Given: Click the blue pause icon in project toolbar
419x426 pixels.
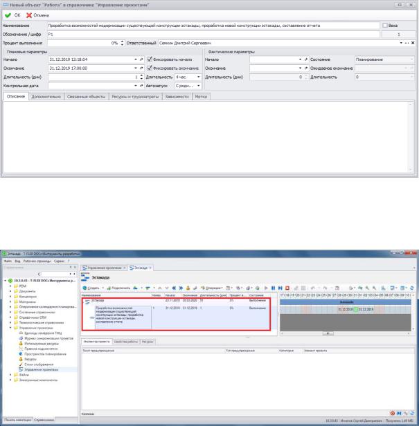Looking at the screenshot, I should [273, 288].
